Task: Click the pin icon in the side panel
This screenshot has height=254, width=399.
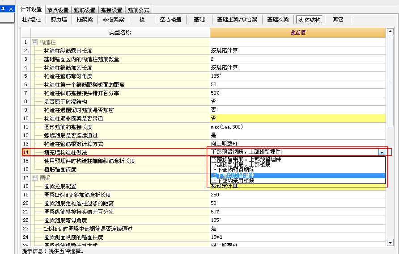Action: 3,9
